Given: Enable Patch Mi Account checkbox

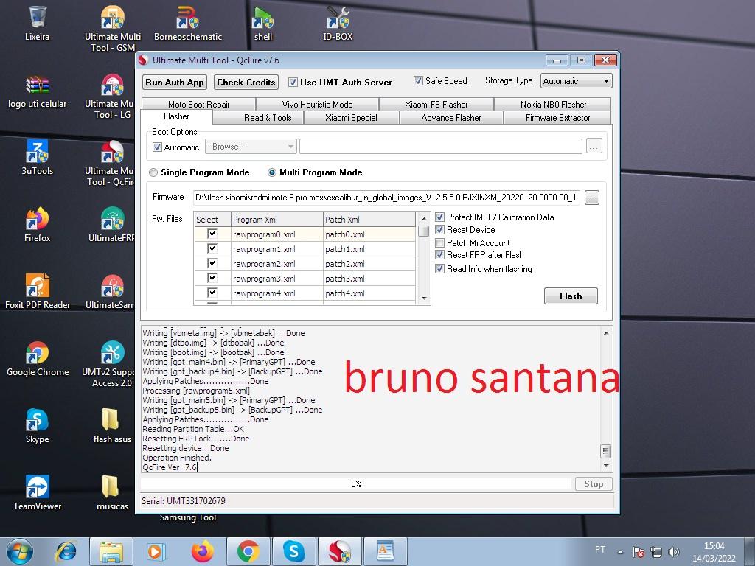Looking at the screenshot, I should click(439, 242).
